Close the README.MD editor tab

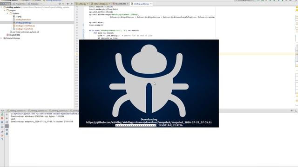coord(128,4)
